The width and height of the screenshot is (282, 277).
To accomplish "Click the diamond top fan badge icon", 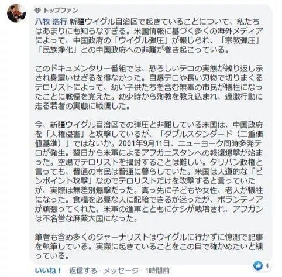I will (x=37, y=11).
